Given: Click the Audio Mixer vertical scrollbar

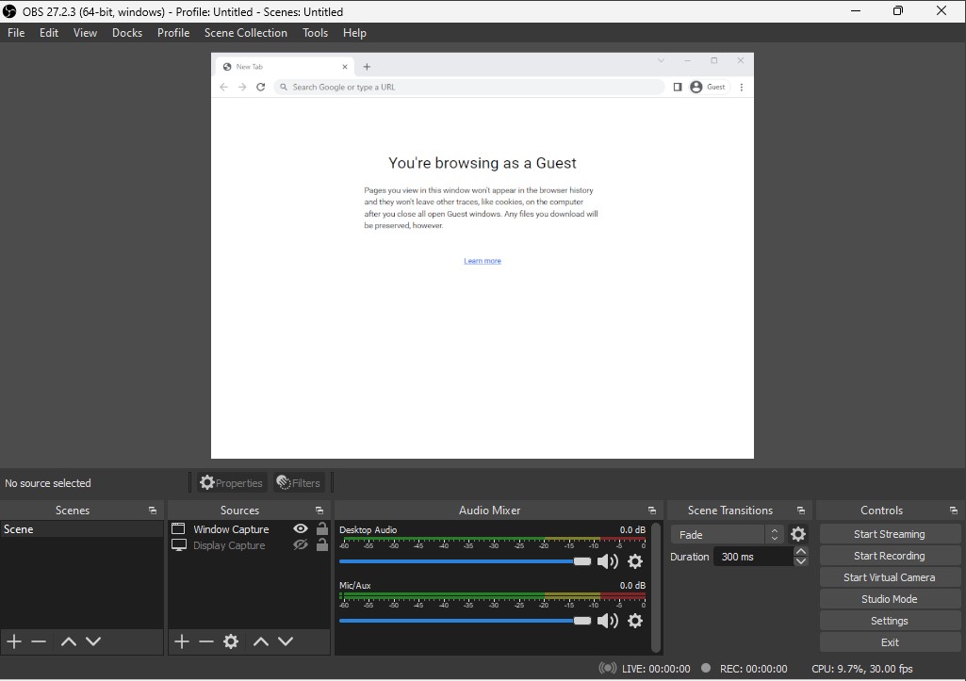Looking at the screenshot, I should tap(656, 587).
